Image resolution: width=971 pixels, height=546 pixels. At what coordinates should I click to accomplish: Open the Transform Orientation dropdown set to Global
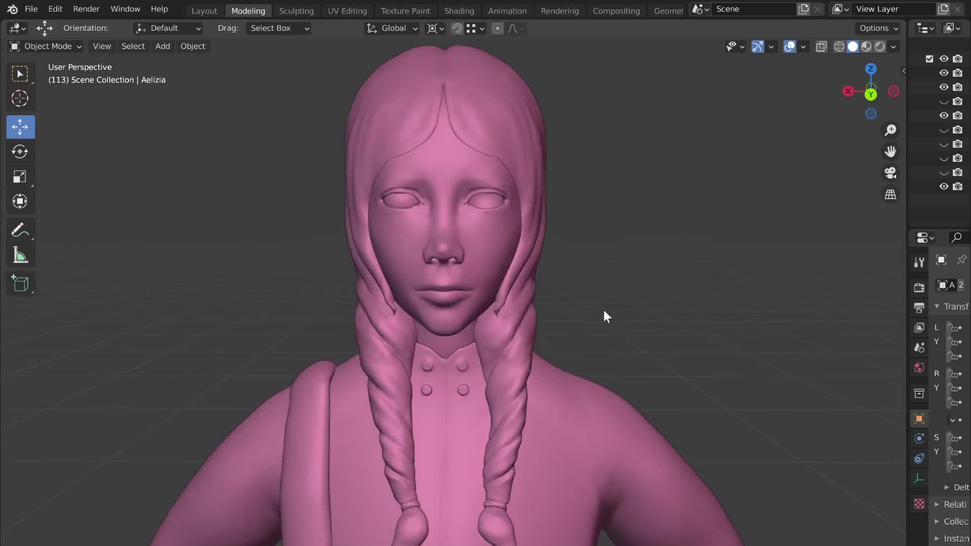click(x=391, y=28)
